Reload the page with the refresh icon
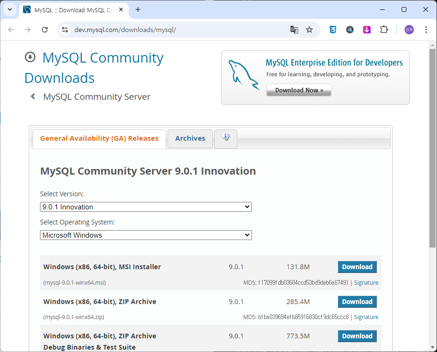The width and height of the screenshot is (437, 352). (45, 30)
